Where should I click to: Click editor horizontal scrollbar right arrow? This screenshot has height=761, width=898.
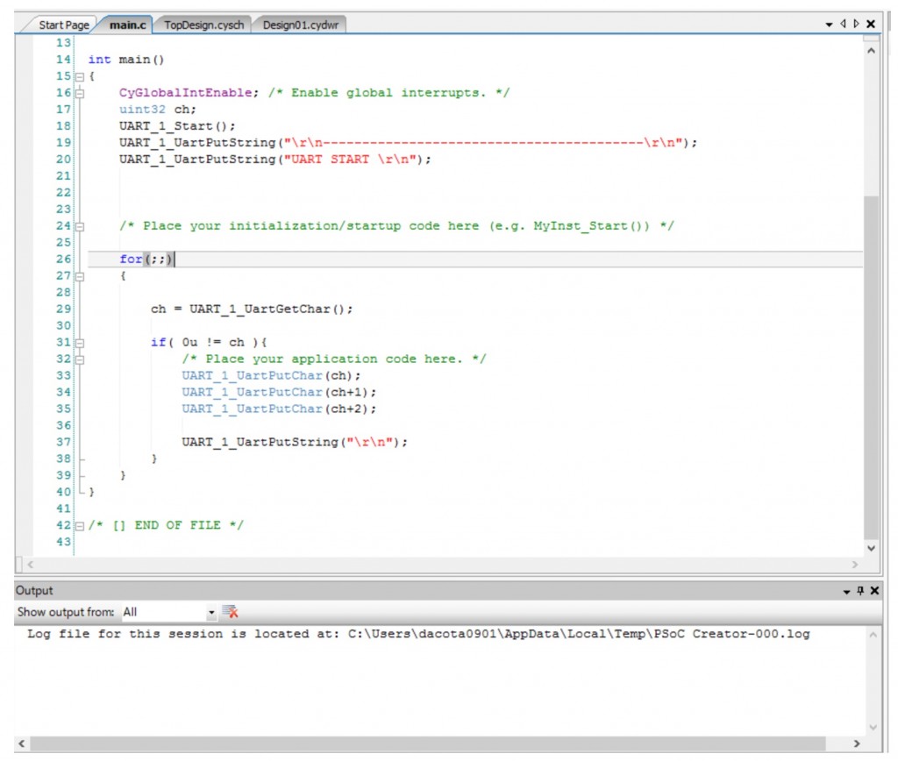pos(855,565)
